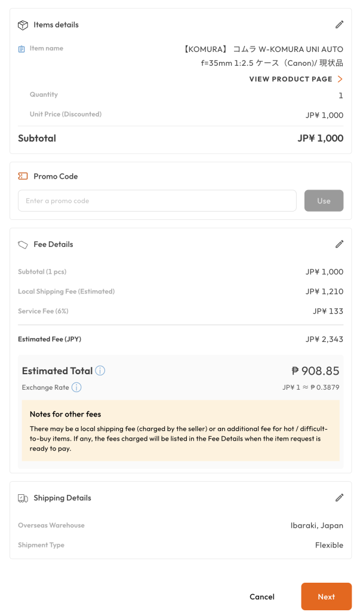360x612 pixels.
Task: Open the View Product Page link
Action: tap(291, 79)
